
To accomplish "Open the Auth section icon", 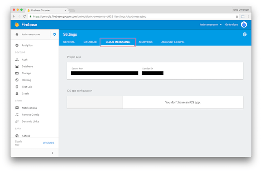I will [x=17, y=60].
